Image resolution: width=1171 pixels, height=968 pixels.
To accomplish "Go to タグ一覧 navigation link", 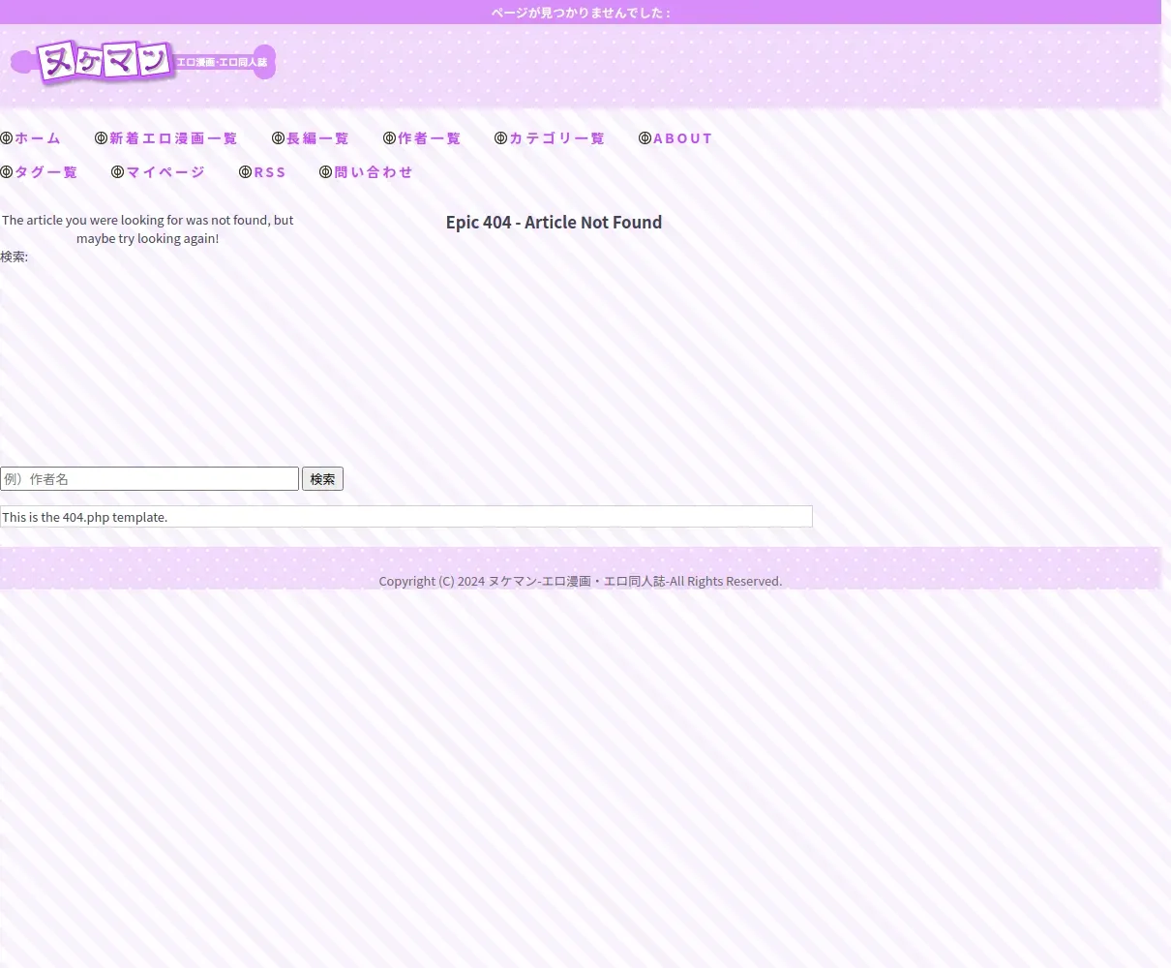I will (x=45, y=172).
